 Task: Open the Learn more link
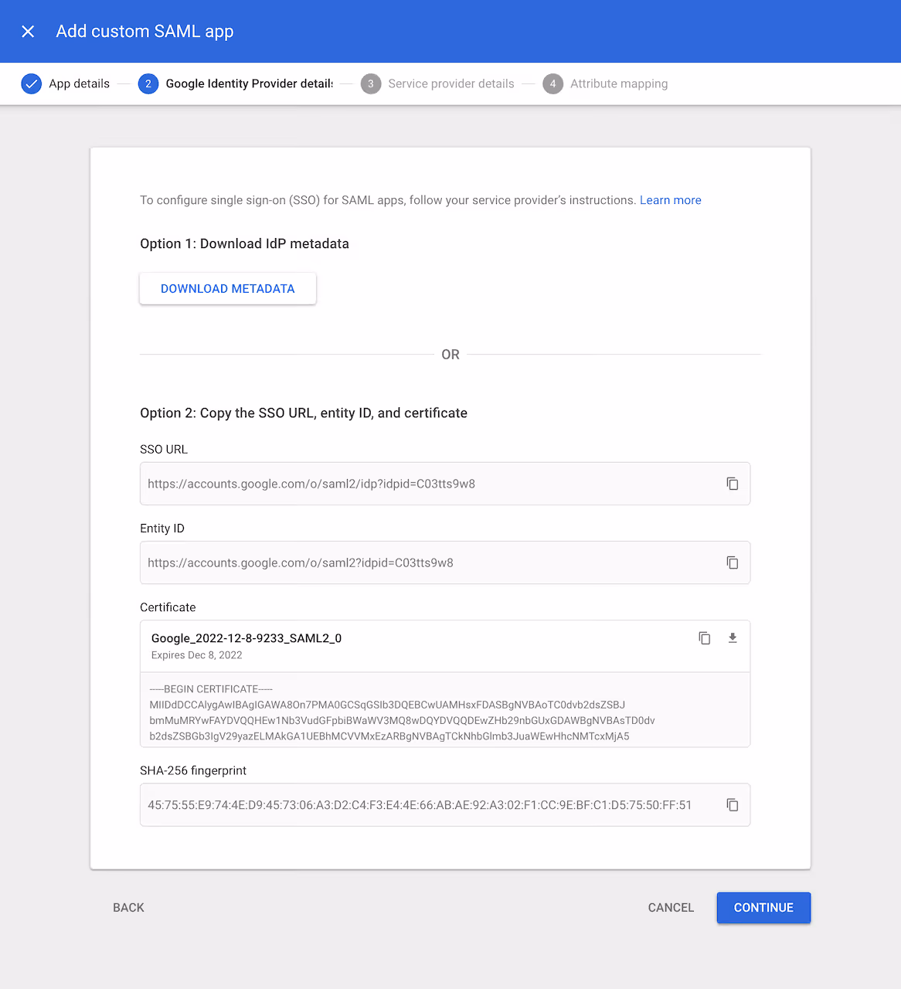[x=671, y=200]
